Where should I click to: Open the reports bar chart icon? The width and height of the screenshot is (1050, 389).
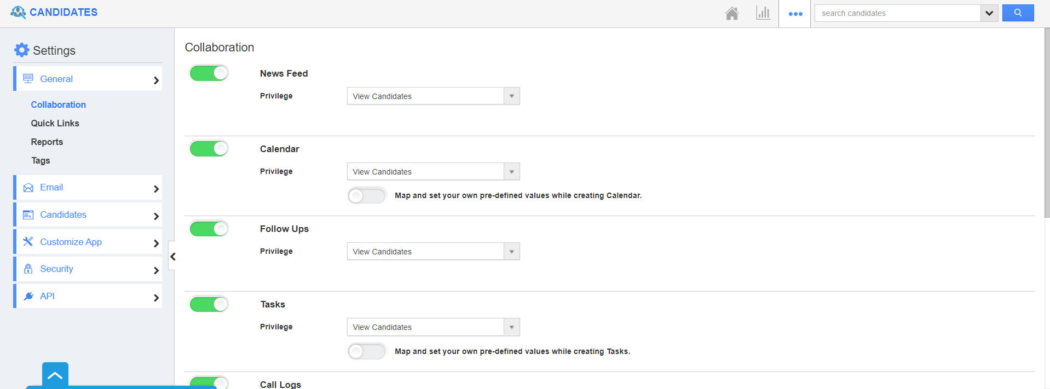(x=763, y=13)
